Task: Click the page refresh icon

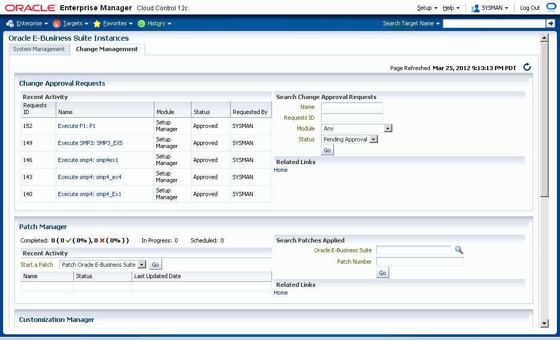Action: tap(527, 67)
